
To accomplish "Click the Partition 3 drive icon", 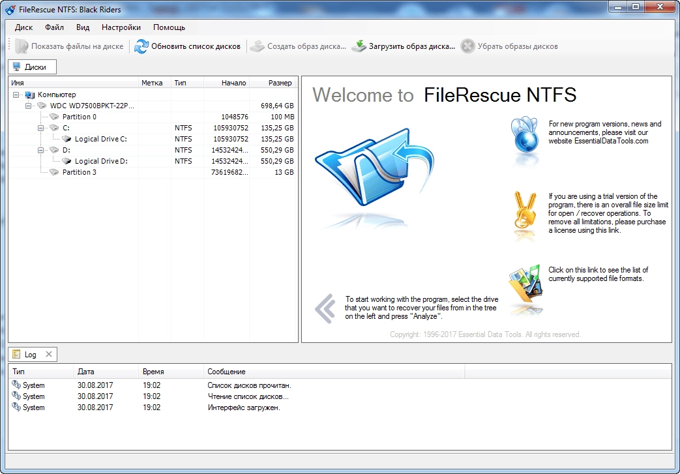I will (54, 172).
